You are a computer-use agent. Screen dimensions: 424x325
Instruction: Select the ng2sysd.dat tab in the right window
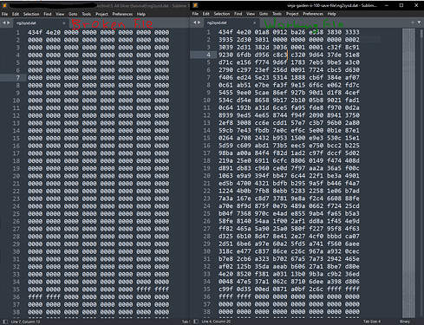point(231,23)
